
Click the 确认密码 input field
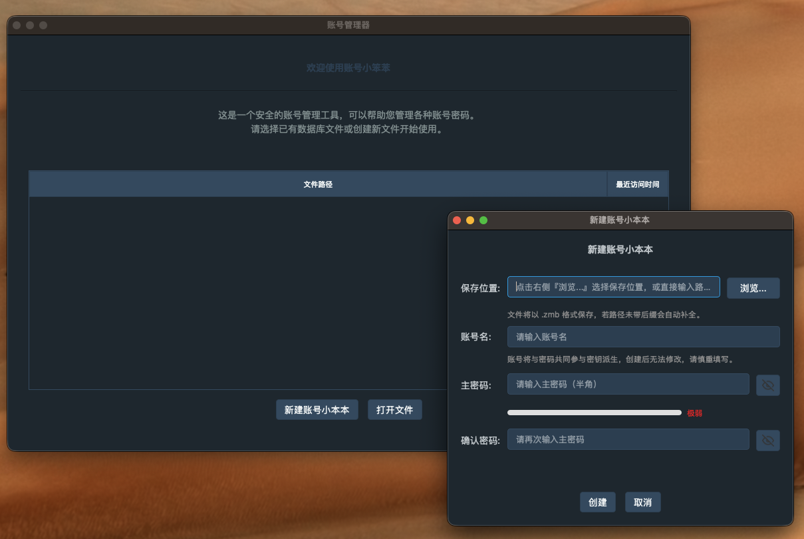pos(628,439)
